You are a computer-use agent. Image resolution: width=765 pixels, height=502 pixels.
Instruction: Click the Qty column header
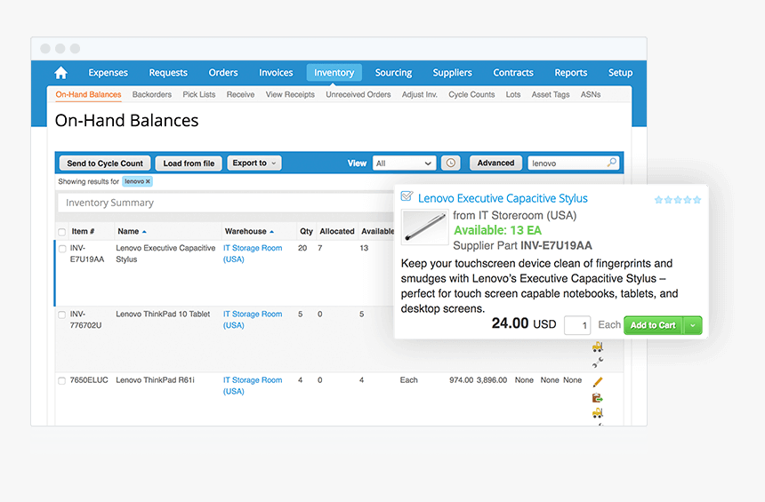tap(306, 232)
